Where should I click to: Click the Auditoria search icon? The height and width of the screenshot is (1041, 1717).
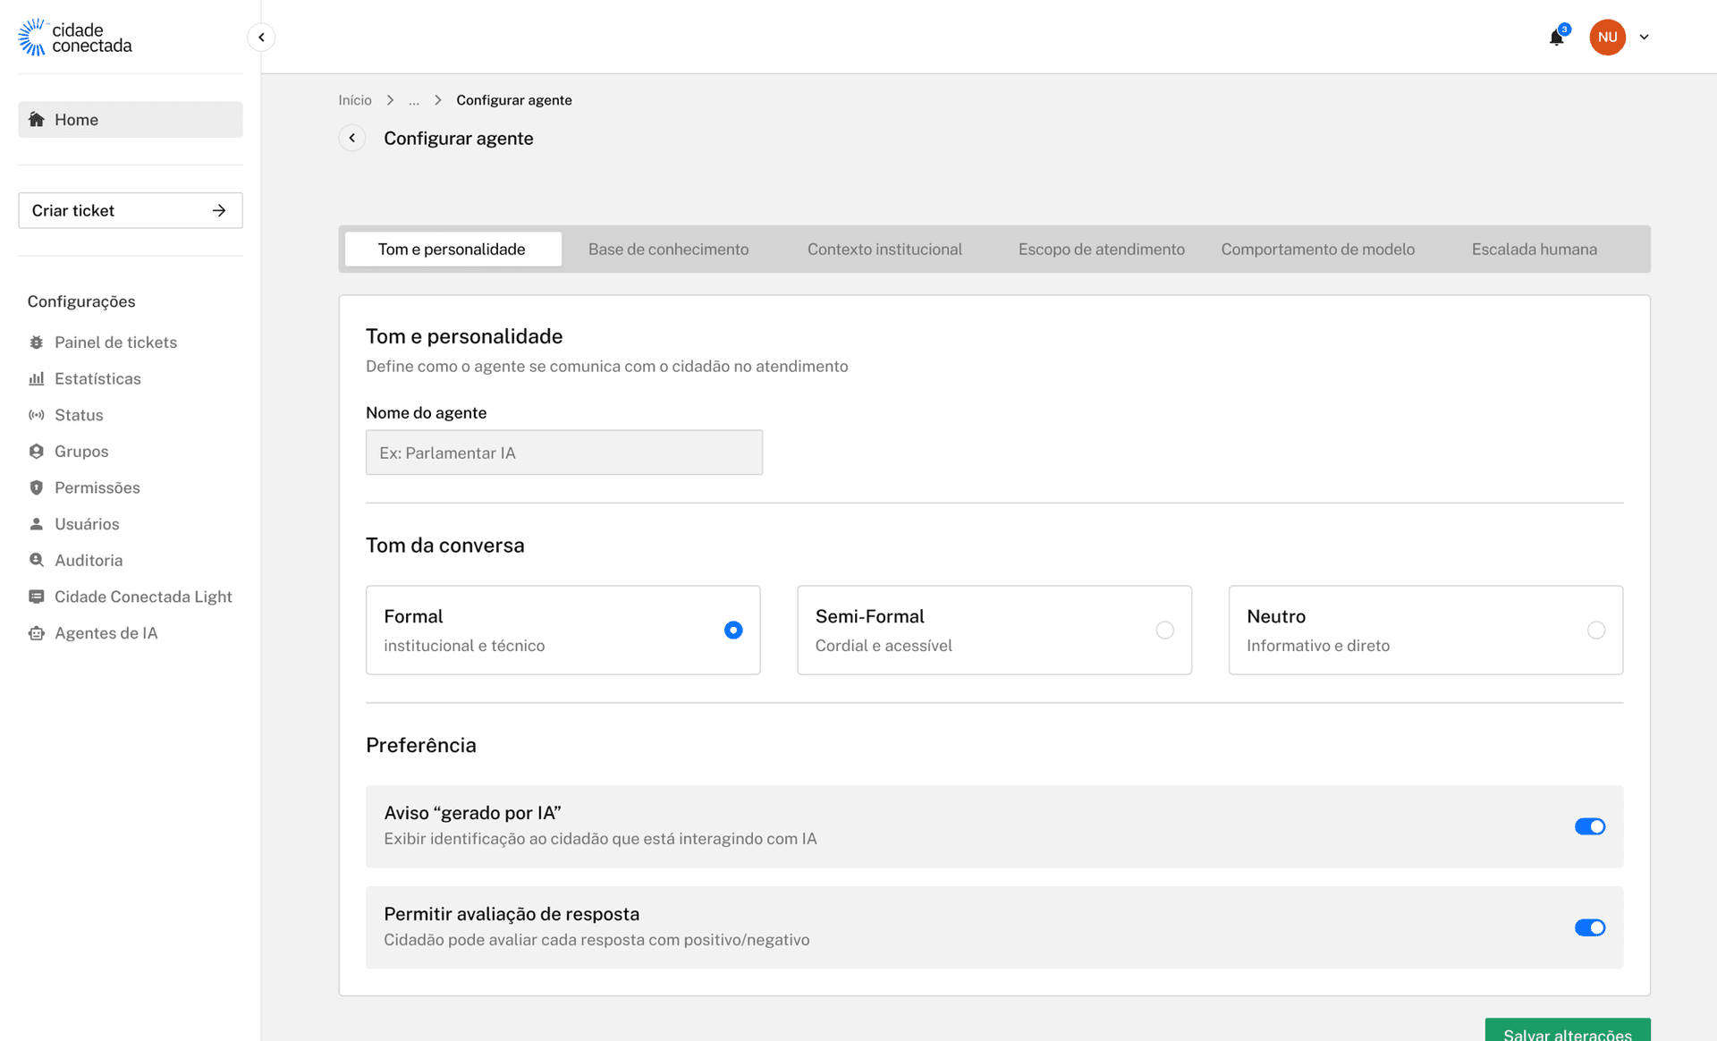(x=37, y=561)
